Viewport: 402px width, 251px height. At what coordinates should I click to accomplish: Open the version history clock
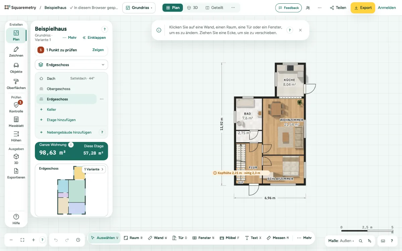point(78,240)
